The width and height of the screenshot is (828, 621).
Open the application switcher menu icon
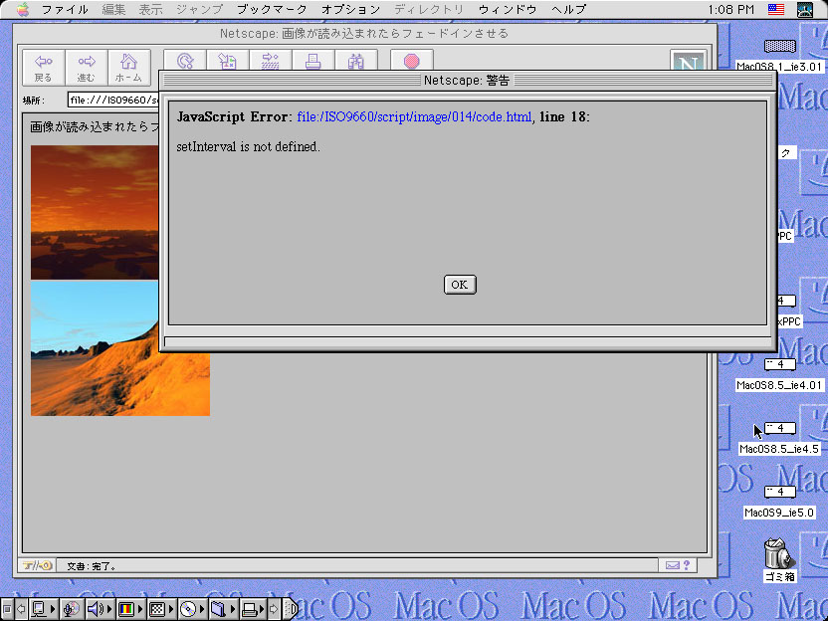pyautogui.click(x=805, y=10)
